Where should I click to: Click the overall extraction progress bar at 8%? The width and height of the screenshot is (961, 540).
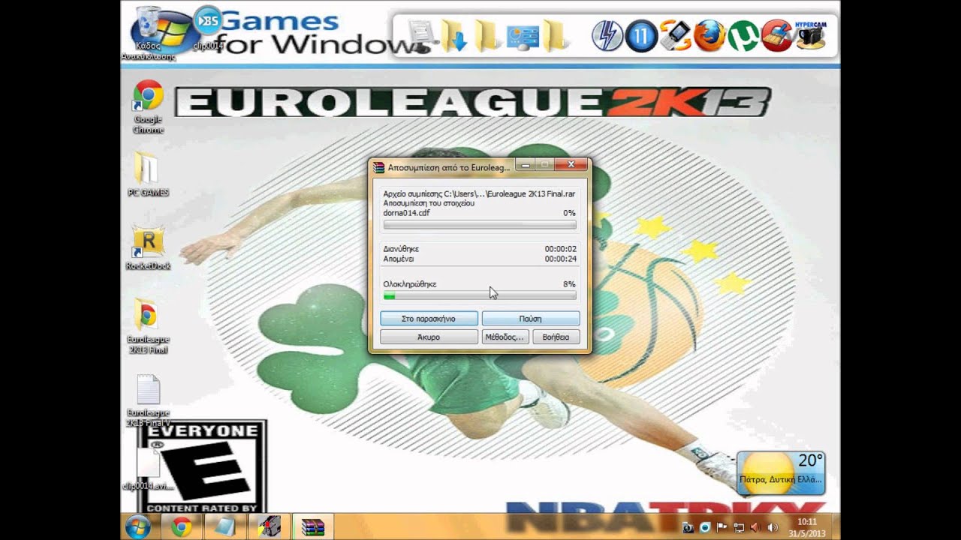pyautogui.click(x=480, y=297)
